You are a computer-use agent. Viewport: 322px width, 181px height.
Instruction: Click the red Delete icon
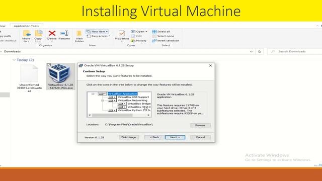[x=52, y=33]
